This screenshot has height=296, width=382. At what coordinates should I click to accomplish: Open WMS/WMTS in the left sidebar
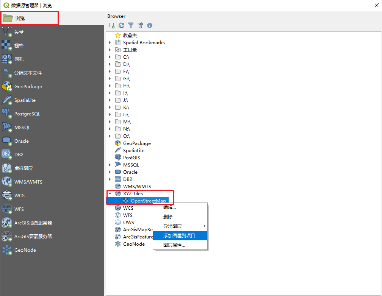coord(52,182)
